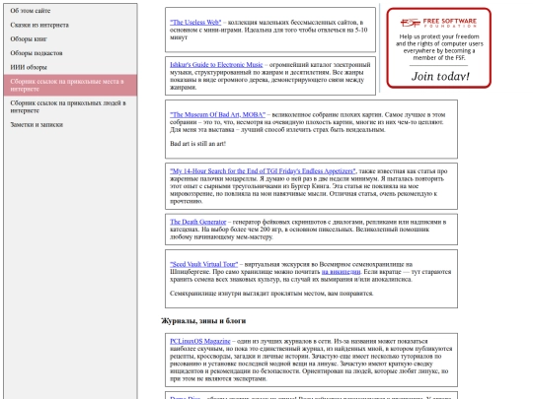Select highlighted "Сборник ссылок на прикольные места" item

point(71,85)
